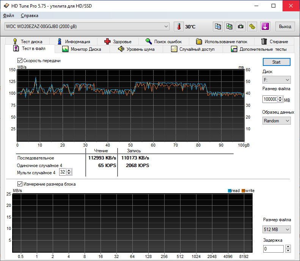This screenshot has height=261, width=300.
Task: Click the purple download arrow icon
Action: (x=265, y=27)
